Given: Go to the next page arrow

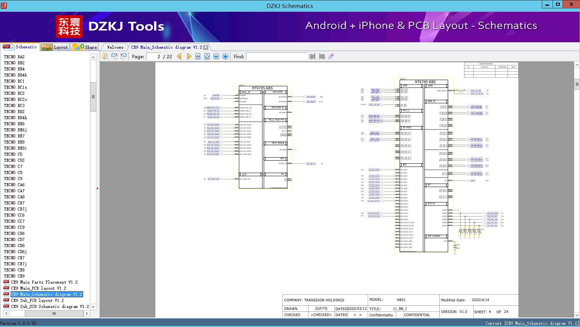Looking at the screenshot, I should [x=189, y=56].
